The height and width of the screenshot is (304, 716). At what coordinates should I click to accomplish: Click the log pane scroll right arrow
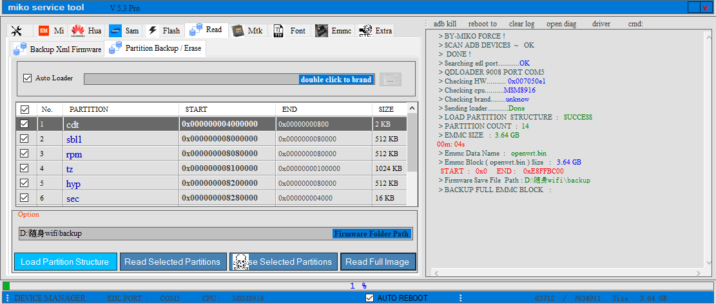[x=697, y=273]
